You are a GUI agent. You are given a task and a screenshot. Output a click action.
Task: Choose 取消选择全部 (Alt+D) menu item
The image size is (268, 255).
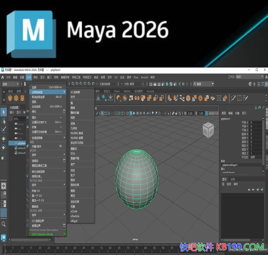pos(48,97)
